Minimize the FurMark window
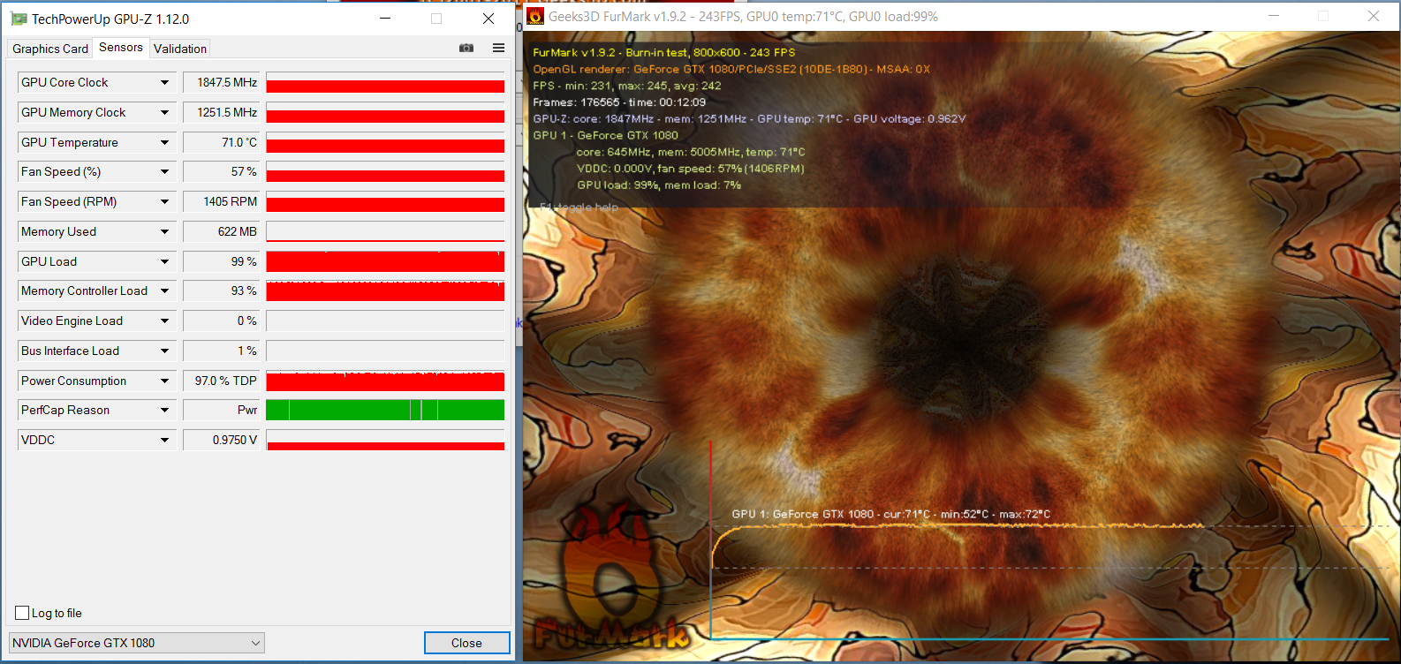Image resolution: width=1401 pixels, height=664 pixels. coord(1273,16)
